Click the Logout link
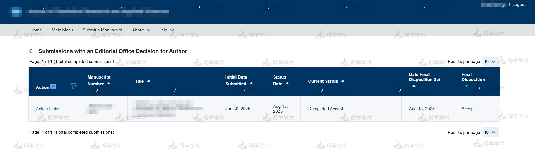The width and height of the screenshot is (535, 157). 519,4
